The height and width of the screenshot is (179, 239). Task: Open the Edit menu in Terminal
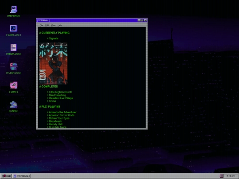47,25
